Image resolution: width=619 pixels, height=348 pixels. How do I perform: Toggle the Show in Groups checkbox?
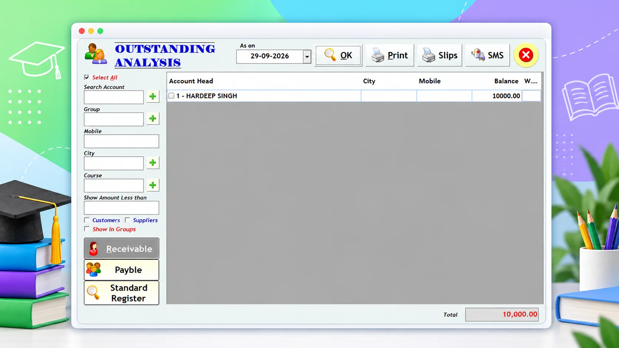pyautogui.click(x=87, y=229)
